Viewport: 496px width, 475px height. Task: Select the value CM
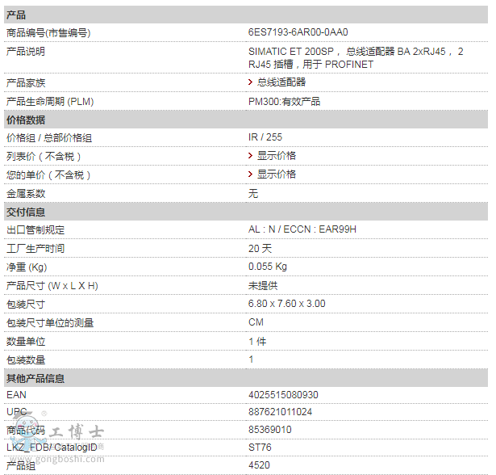pos(256,322)
